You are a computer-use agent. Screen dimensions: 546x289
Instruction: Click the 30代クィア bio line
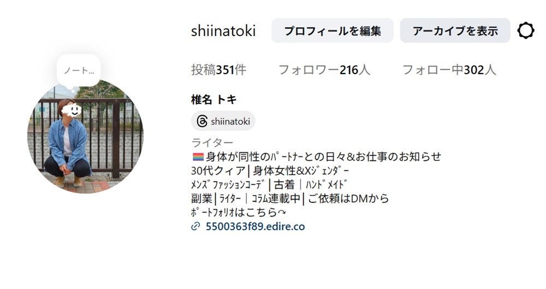[270, 171]
